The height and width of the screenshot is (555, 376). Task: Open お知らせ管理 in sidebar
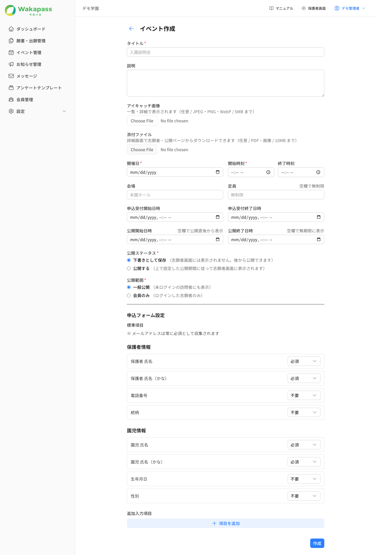37,64
